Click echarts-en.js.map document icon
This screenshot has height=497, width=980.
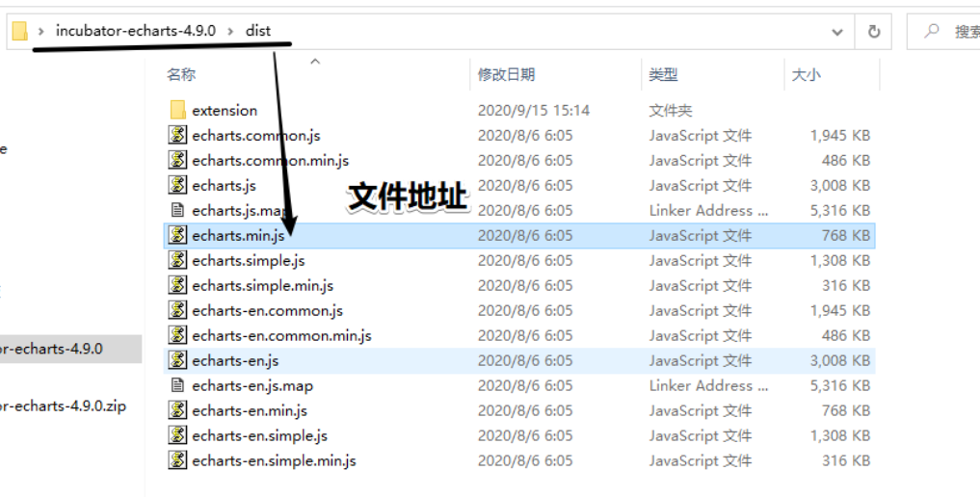(x=177, y=384)
